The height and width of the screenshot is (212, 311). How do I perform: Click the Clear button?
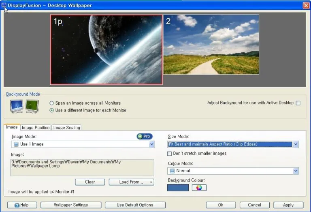tap(90, 182)
